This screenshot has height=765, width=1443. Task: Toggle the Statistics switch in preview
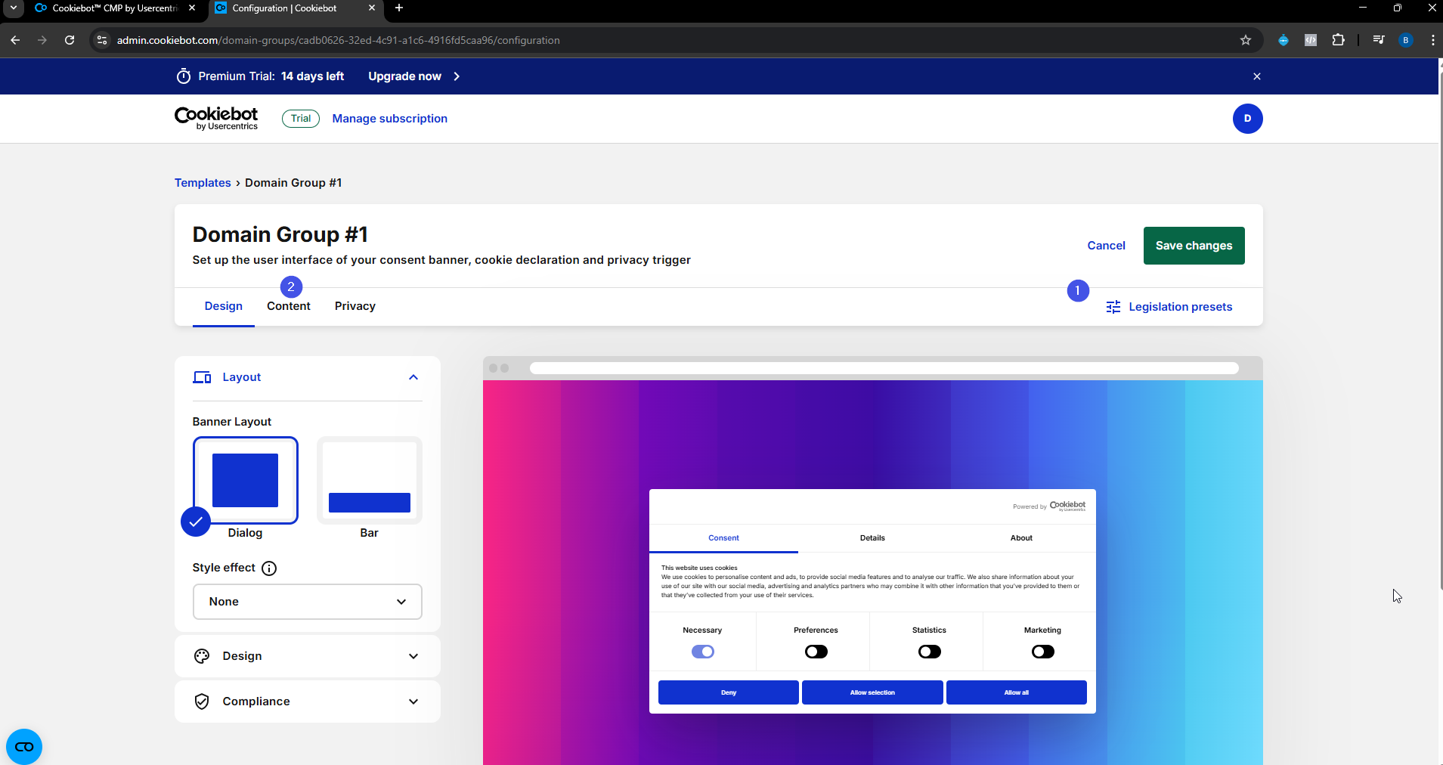pyautogui.click(x=930, y=652)
